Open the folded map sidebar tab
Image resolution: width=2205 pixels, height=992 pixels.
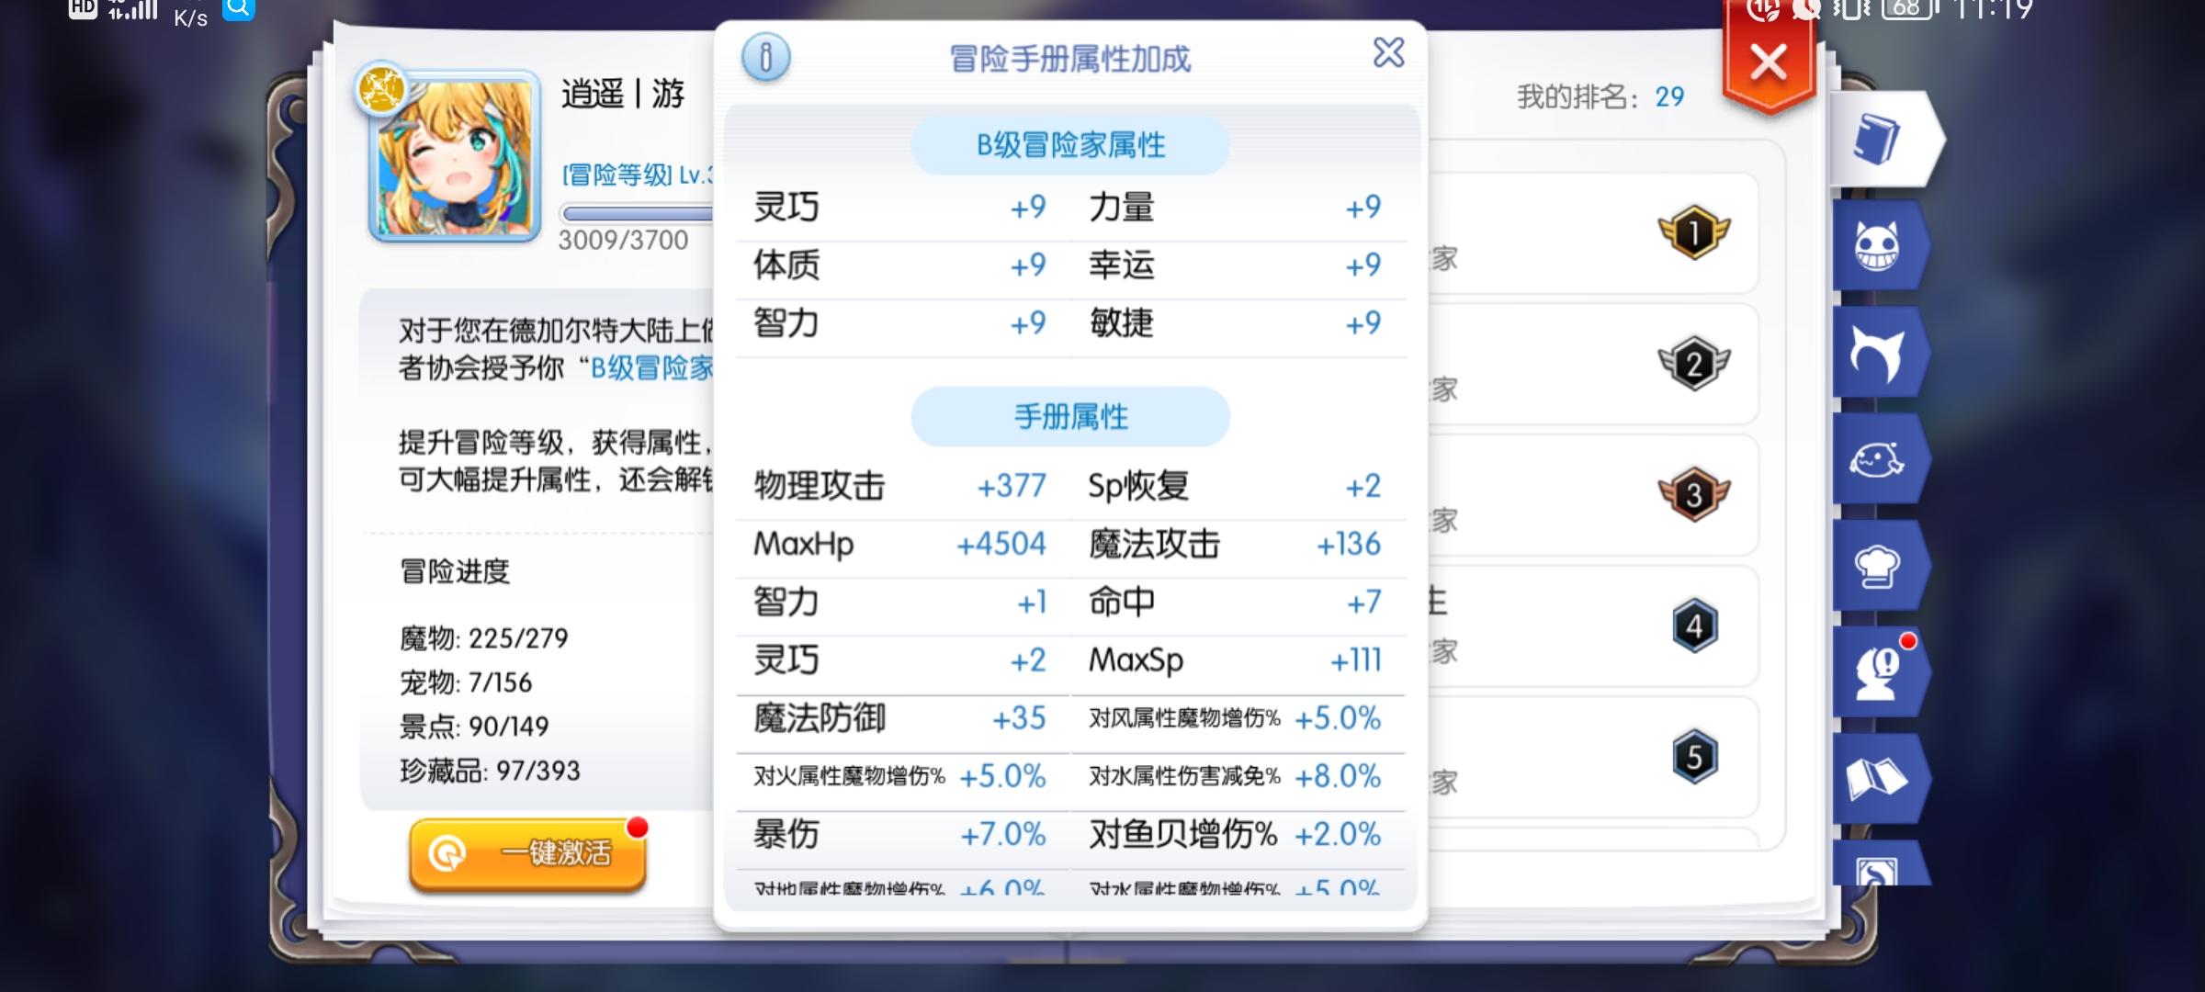1877,779
